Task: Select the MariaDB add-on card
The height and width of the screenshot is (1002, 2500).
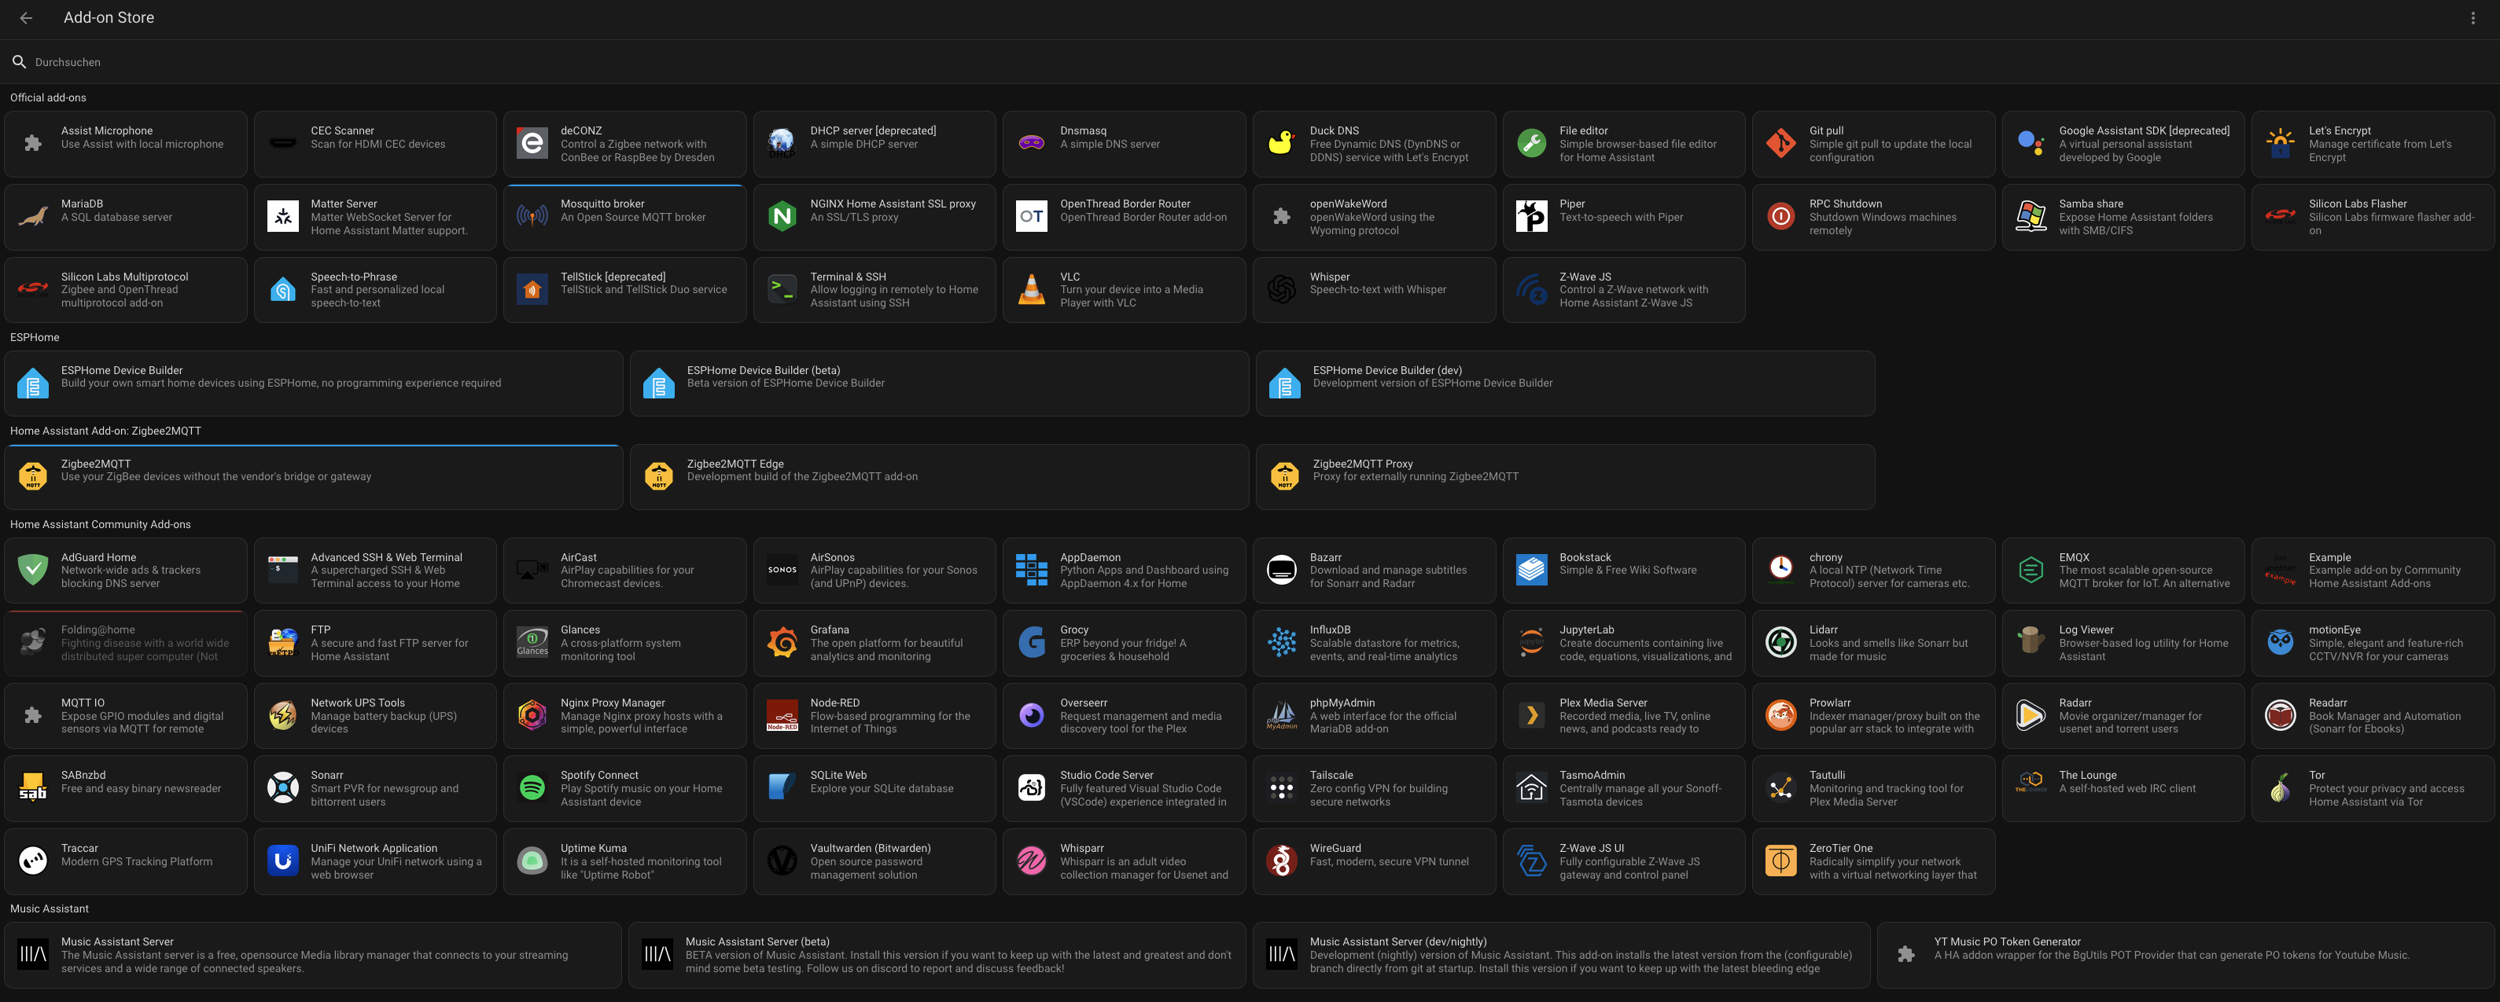Action: (125, 216)
